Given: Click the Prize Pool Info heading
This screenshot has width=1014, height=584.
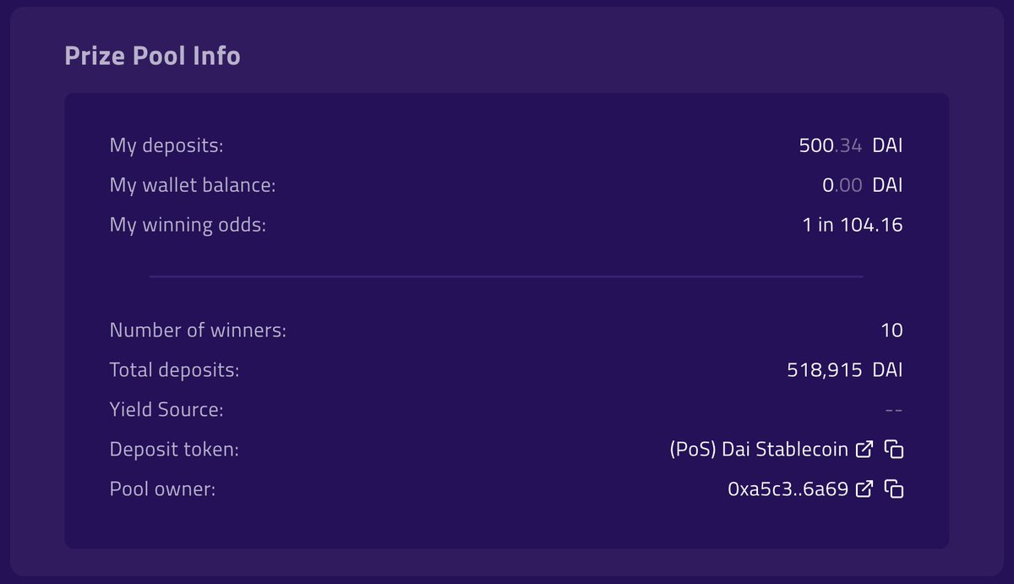Looking at the screenshot, I should point(152,56).
